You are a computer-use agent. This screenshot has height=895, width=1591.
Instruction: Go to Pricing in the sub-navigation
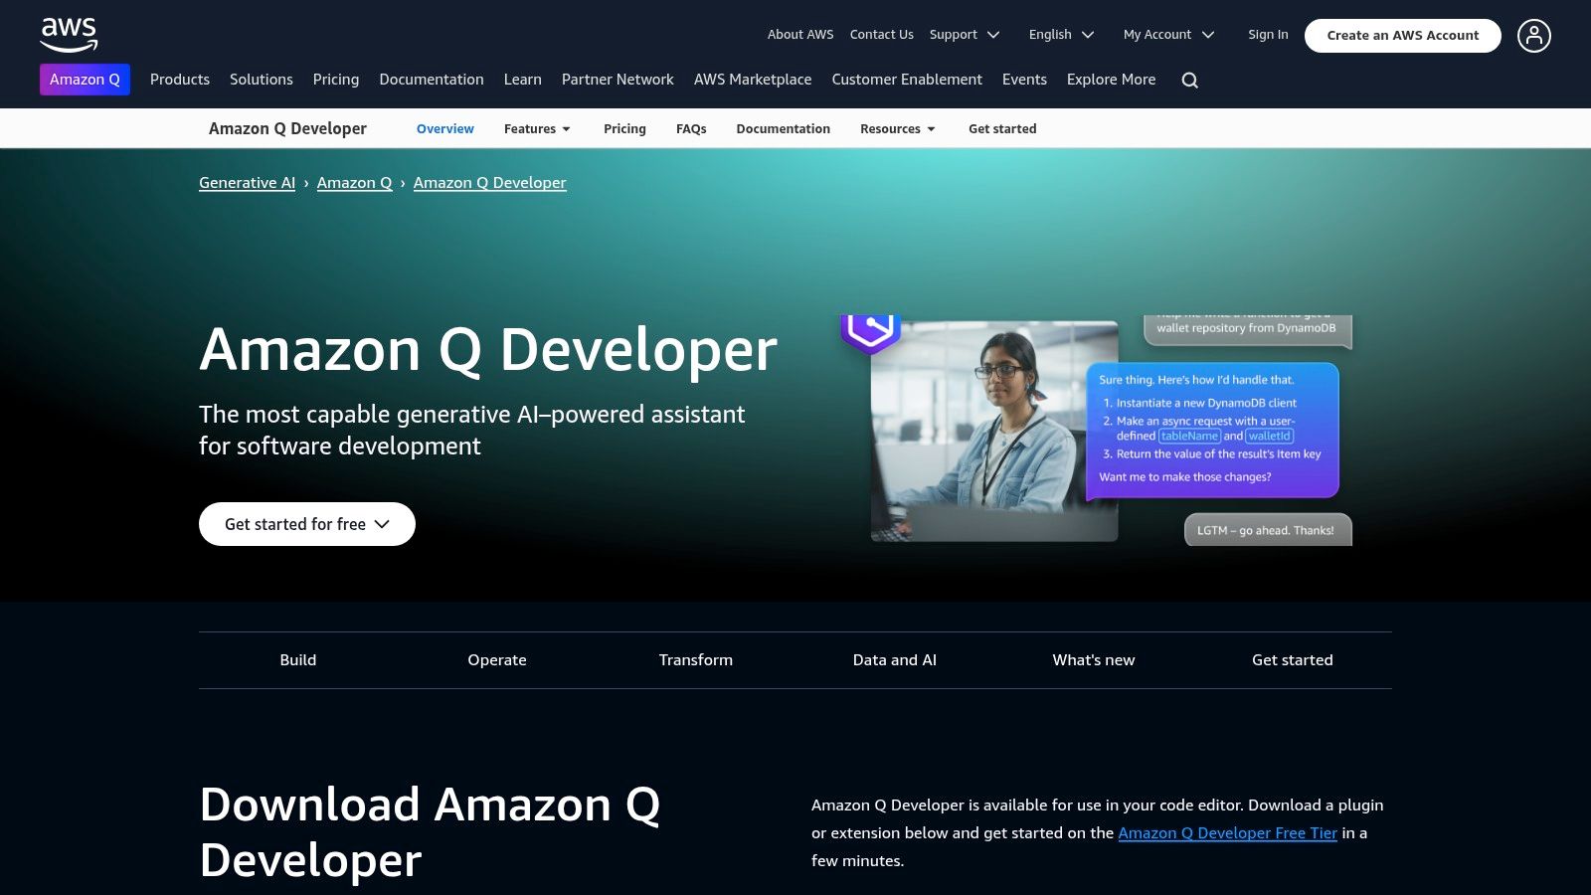(x=624, y=129)
